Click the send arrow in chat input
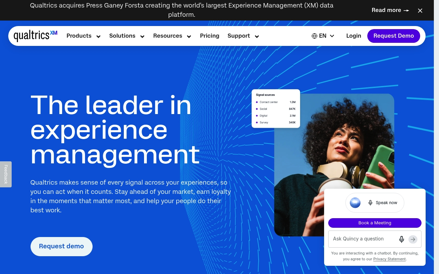This screenshot has height=274, width=439. coord(413,239)
